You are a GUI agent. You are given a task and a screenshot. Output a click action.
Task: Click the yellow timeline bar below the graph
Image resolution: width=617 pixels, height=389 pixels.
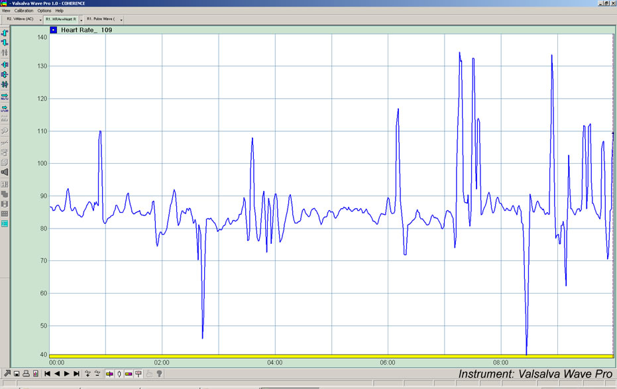[x=331, y=357]
